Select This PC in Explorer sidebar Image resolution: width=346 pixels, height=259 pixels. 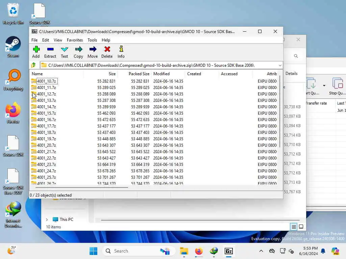pos(63,219)
